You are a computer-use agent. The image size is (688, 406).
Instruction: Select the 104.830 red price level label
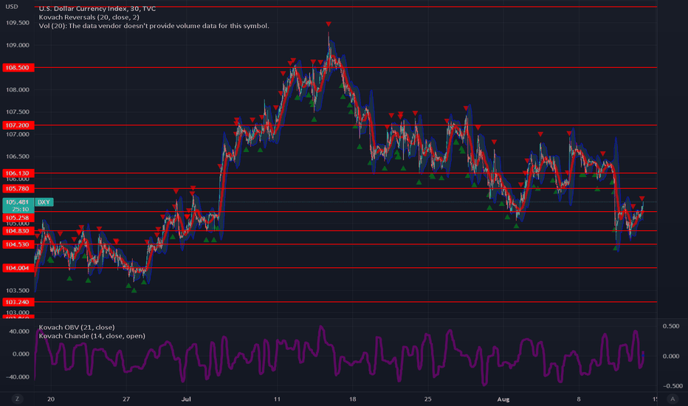18,230
